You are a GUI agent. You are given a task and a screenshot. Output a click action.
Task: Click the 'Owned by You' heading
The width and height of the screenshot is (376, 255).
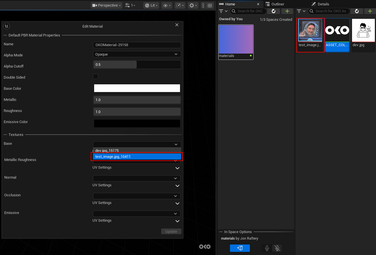[x=231, y=19]
